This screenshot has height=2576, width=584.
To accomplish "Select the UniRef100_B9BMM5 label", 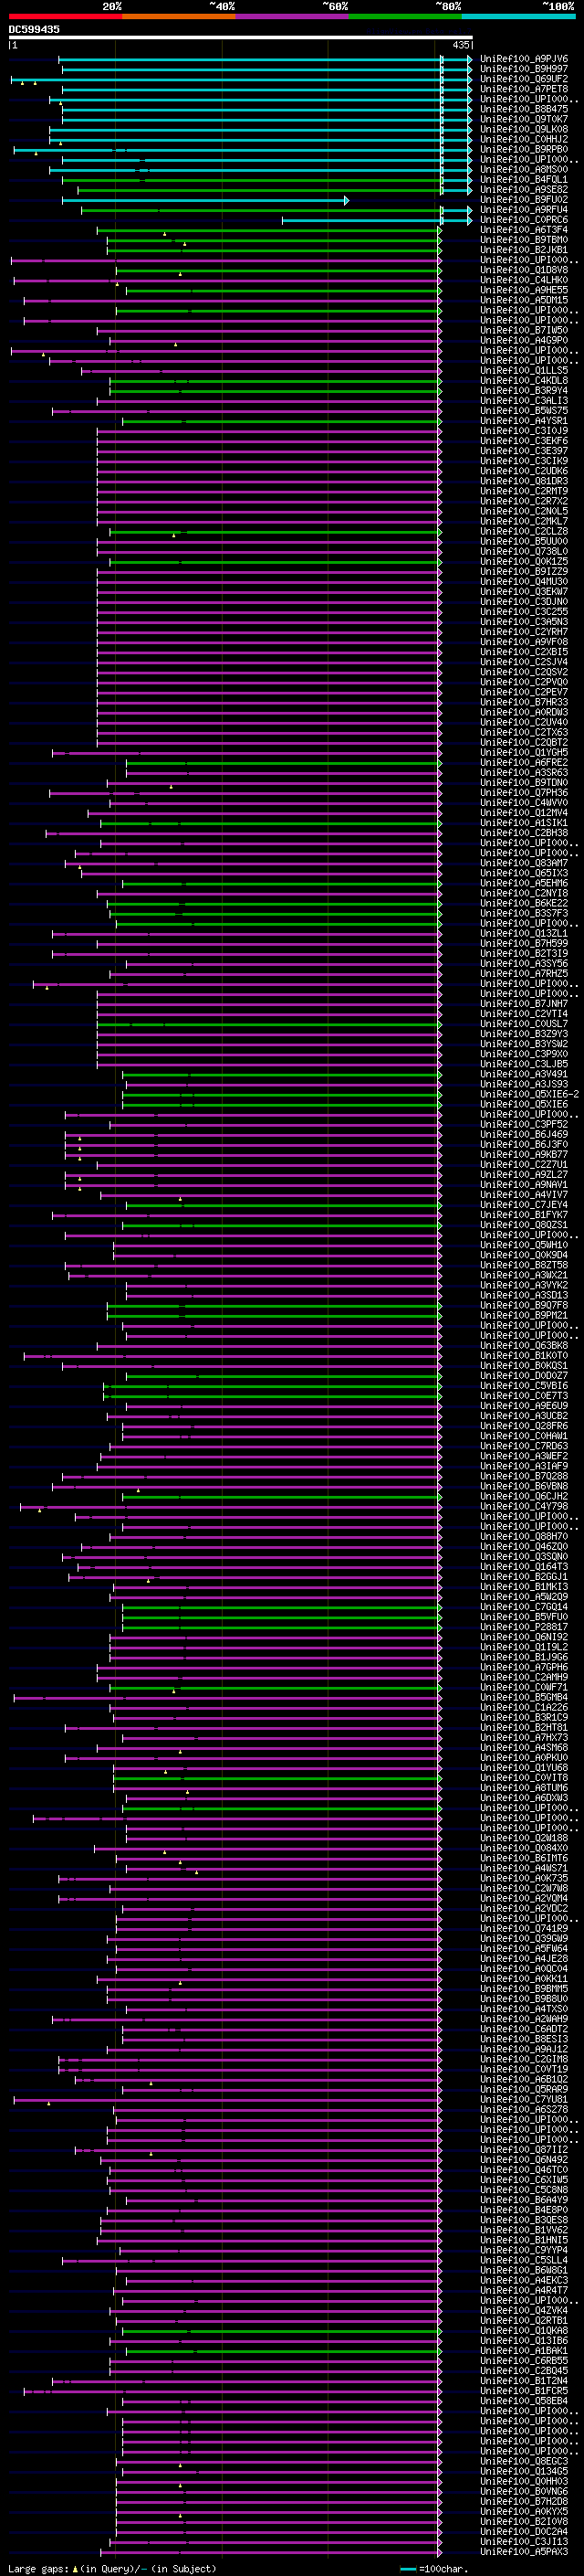I will tap(523, 1989).
